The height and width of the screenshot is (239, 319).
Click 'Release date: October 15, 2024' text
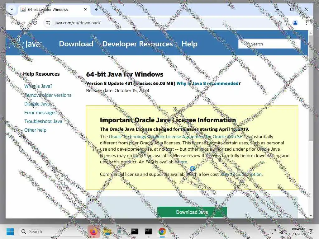tap(117, 91)
